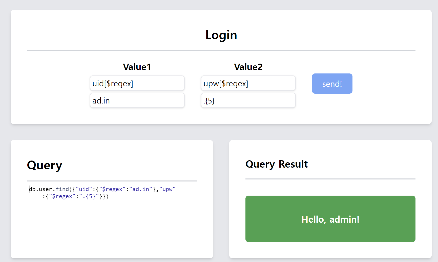The height and width of the screenshot is (262, 438).
Task: Click the "ad.in" string in query code
Action: pos(141,189)
